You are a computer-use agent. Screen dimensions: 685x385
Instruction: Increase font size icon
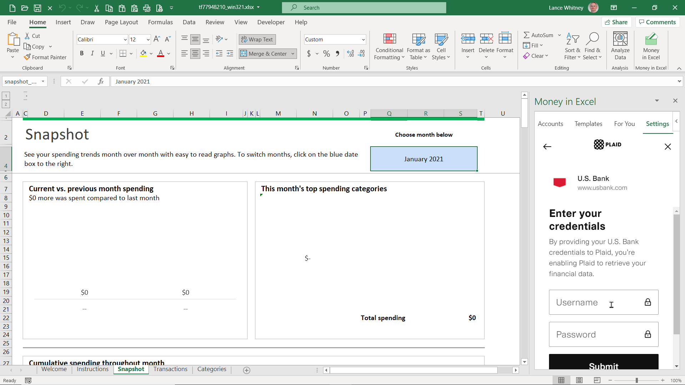[157, 39]
